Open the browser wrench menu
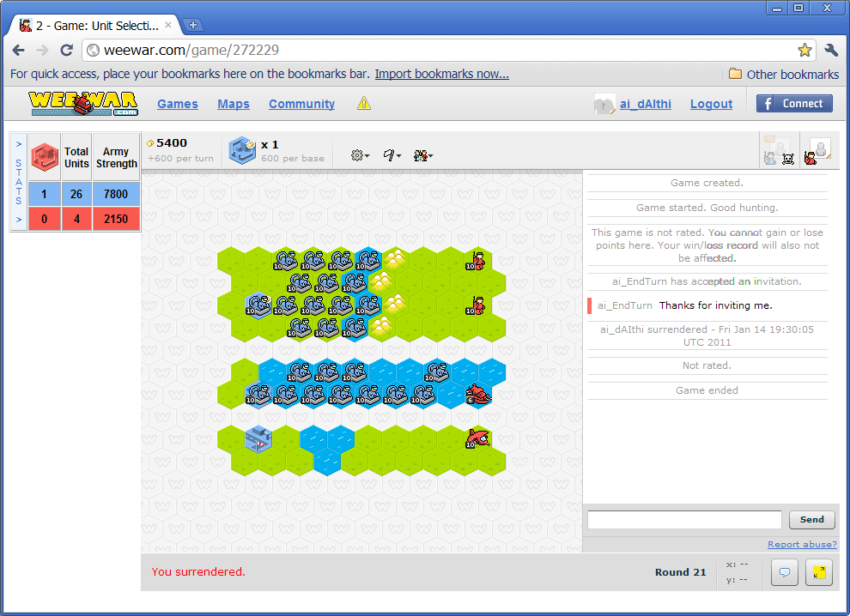The width and height of the screenshot is (850, 616). (x=831, y=51)
